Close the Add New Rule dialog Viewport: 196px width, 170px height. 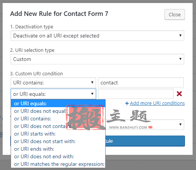pyautogui.click(x=175, y=14)
